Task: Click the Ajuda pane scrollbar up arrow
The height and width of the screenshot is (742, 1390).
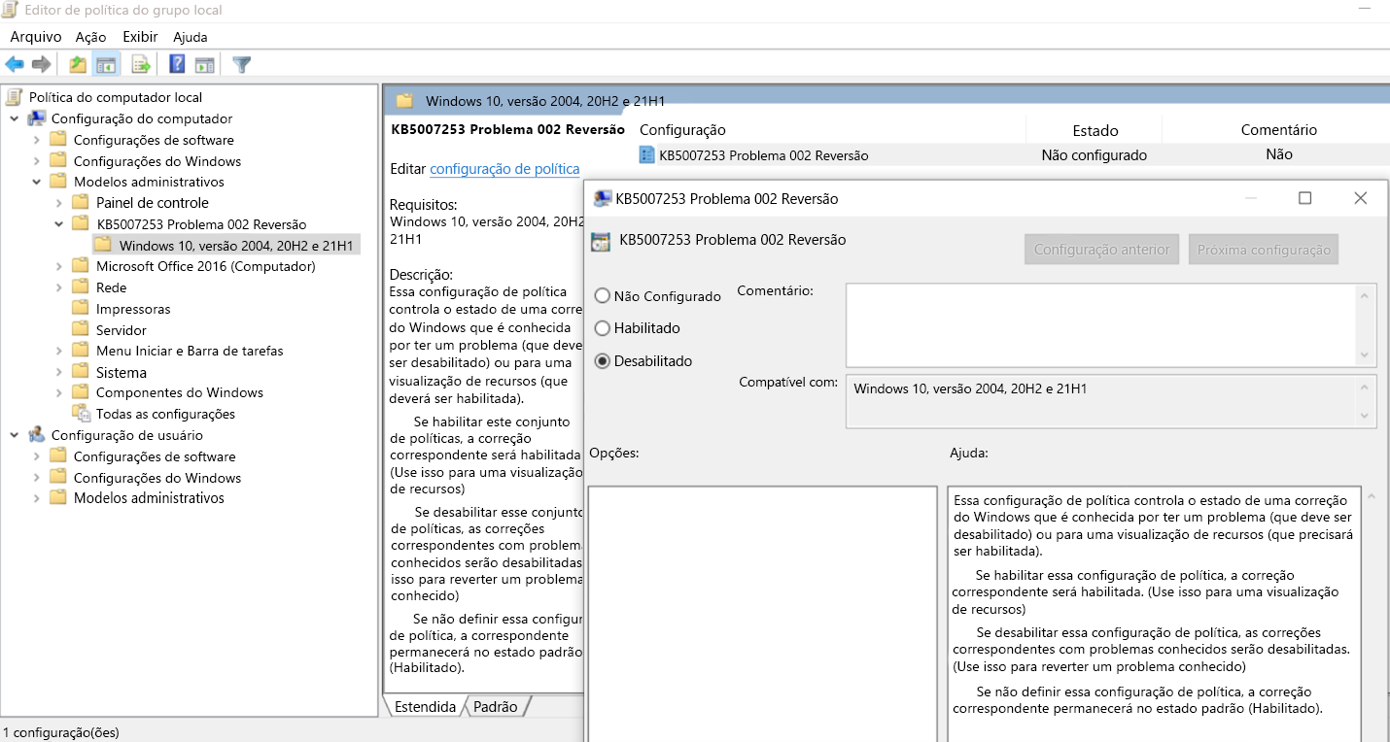Action: [1373, 496]
